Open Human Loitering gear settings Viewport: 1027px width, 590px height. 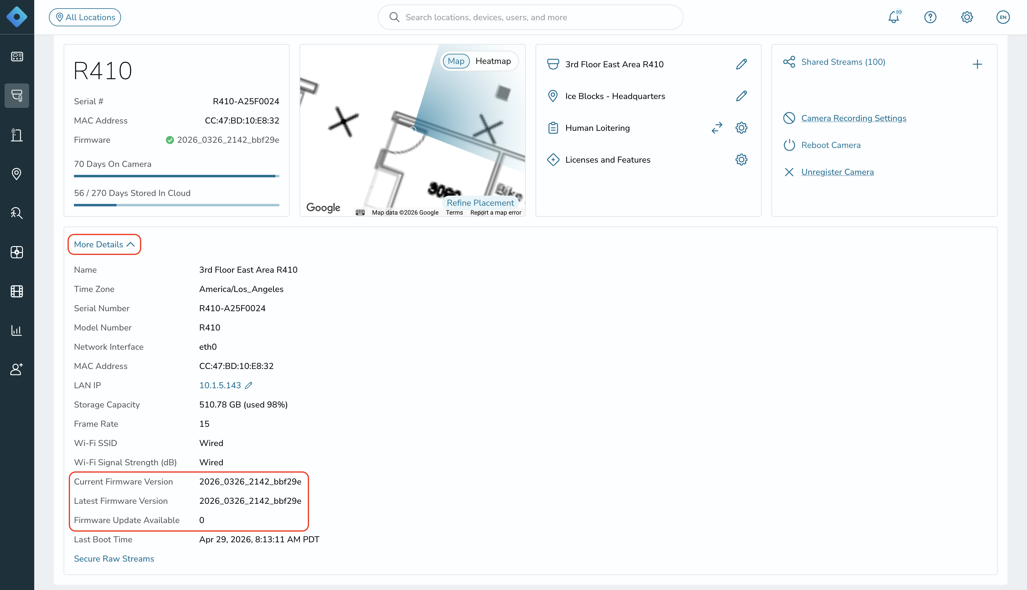[742, 128]
